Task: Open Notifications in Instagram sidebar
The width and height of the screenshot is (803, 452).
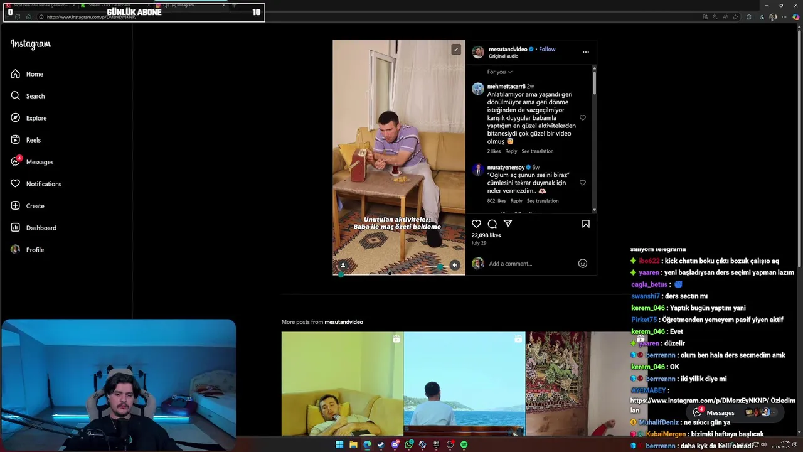Action: [36, 184]
